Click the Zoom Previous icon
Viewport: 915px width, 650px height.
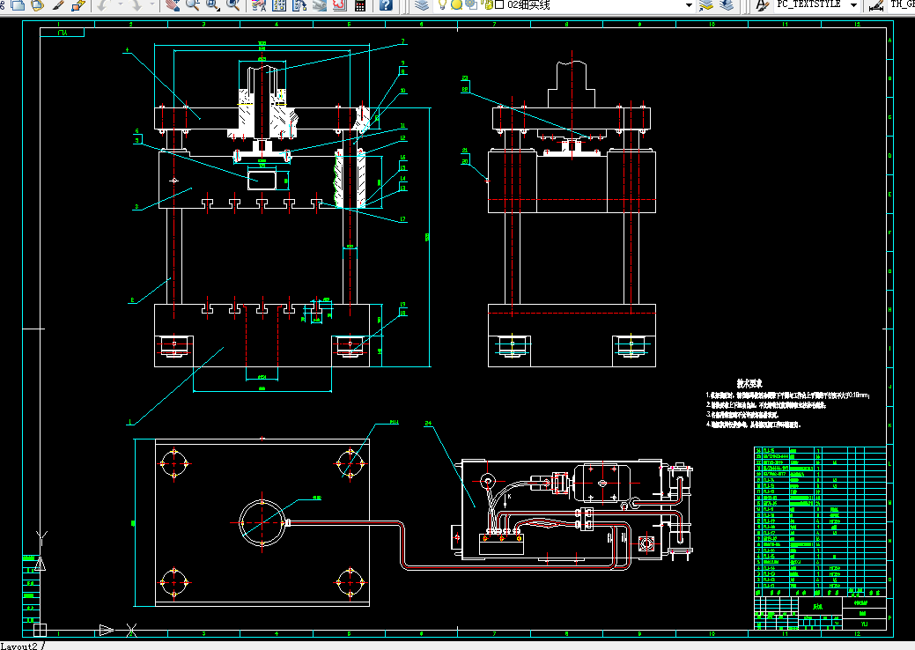[232, 5]
